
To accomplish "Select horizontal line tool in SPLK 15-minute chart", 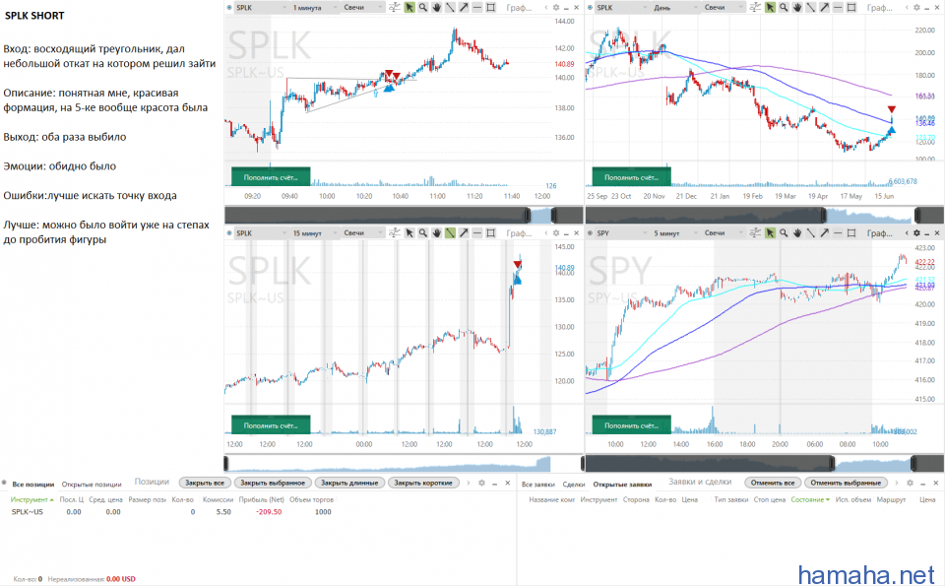I will point(476,232).
